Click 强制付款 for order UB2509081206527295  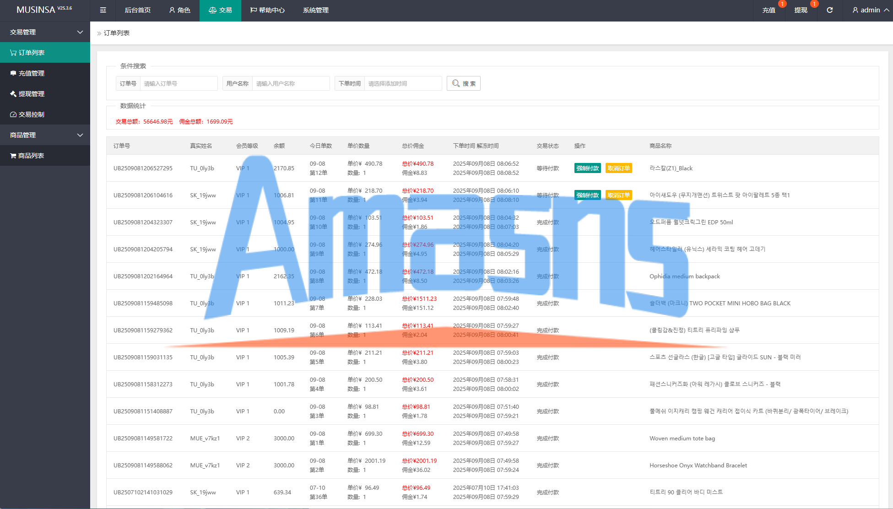[587, 168]
